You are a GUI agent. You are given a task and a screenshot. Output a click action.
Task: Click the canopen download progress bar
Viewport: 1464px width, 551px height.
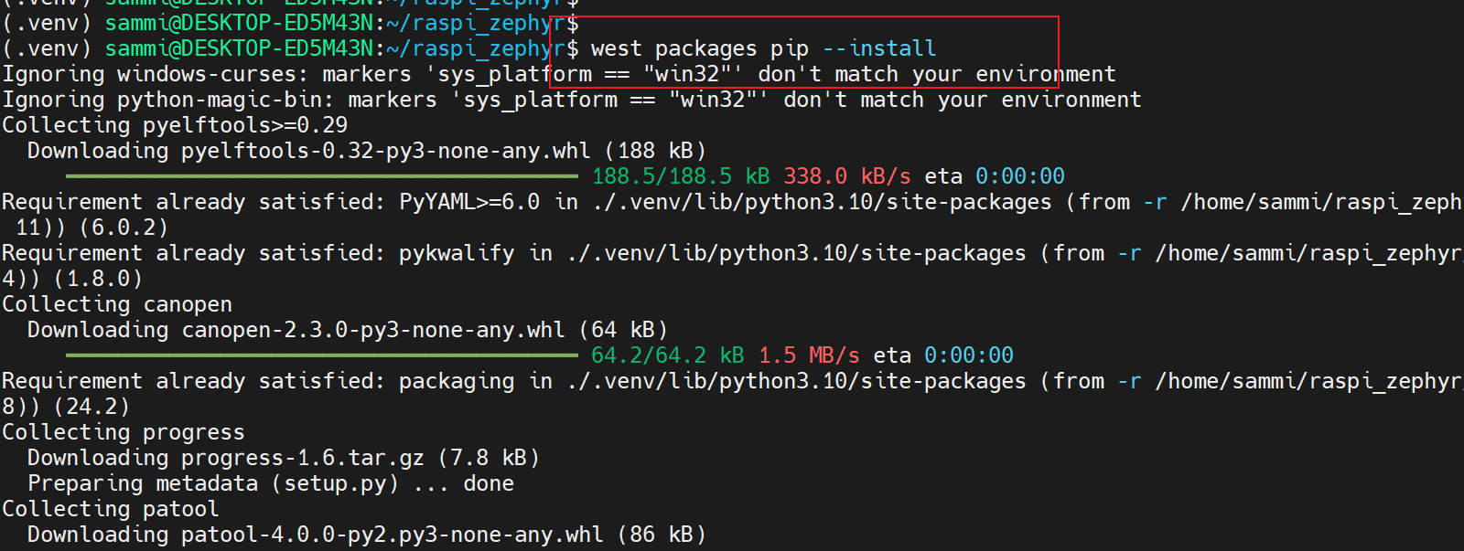pyautogui.click(x=322, y=355)
